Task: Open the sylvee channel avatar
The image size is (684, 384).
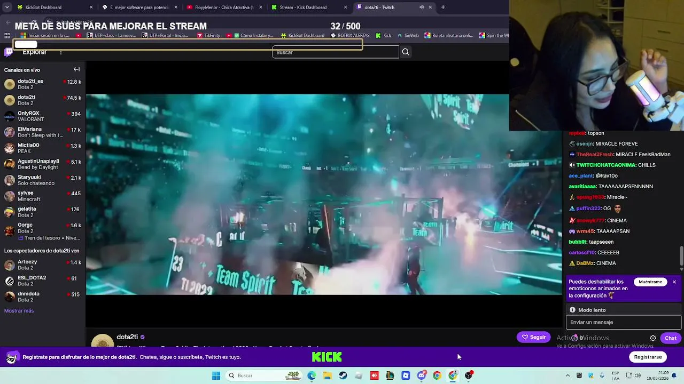Action: [x=9, y=196]
